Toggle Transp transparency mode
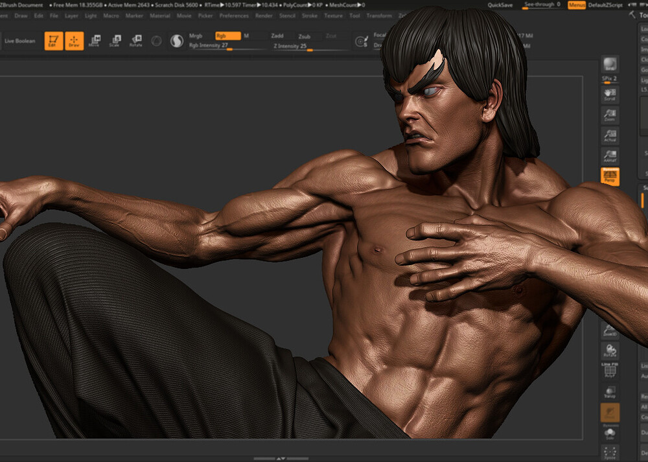Image resolution: width=648 pixels, height=462 pixels. click(x=610, y=391)
